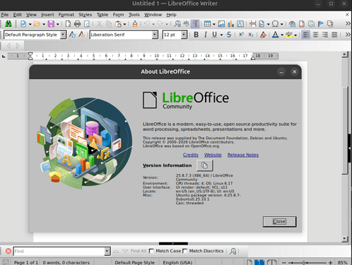Copy version information with clipboard icon
This screenshot has height=265, width=352.
coord(204,165)
